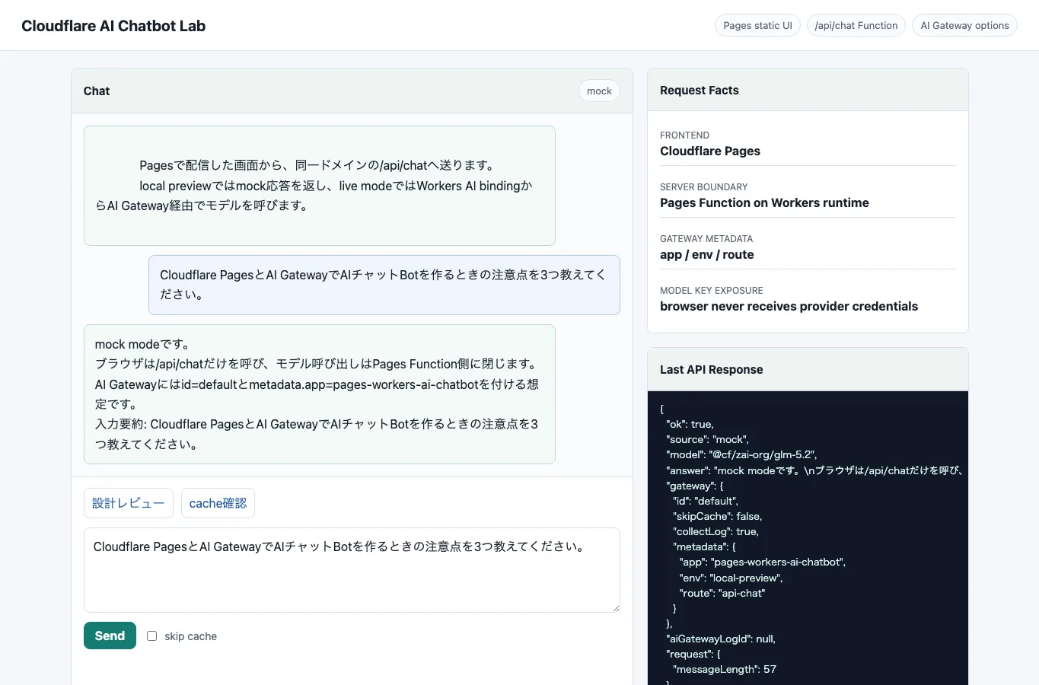Screen dimensions: 1039x685
Task: Click the "/api/chat Function" header pill
Action: pyautogui.click(x=856, y=25)
